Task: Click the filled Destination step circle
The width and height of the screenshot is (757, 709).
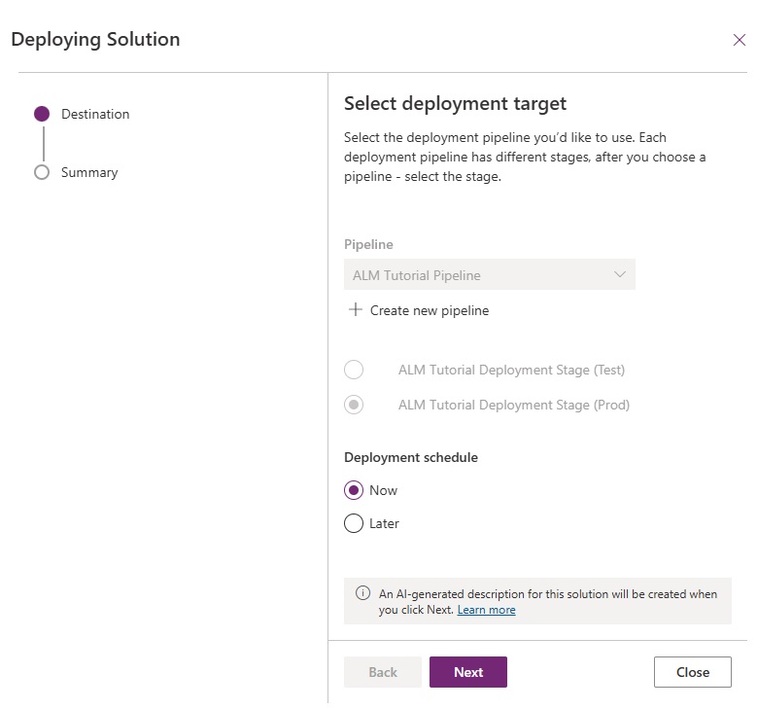Action: point(42,114)
